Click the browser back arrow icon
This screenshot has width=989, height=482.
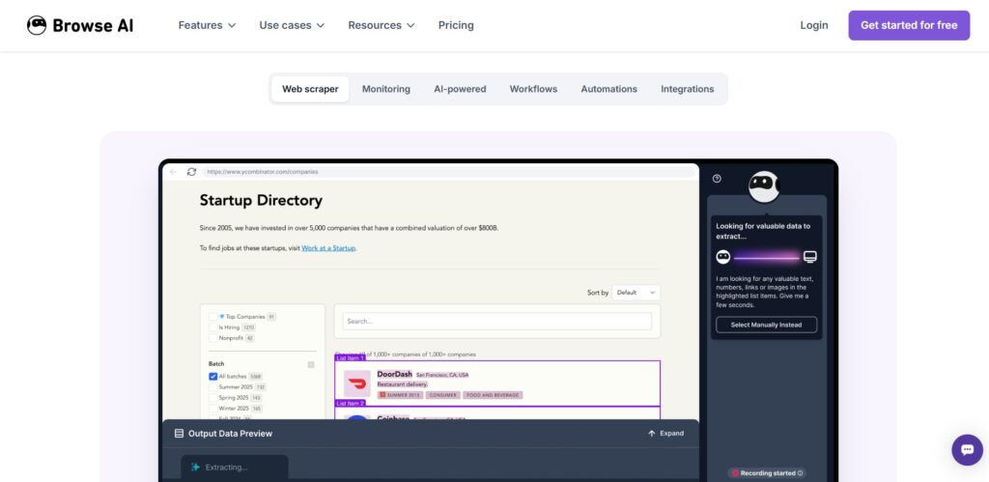pos(174,172)
